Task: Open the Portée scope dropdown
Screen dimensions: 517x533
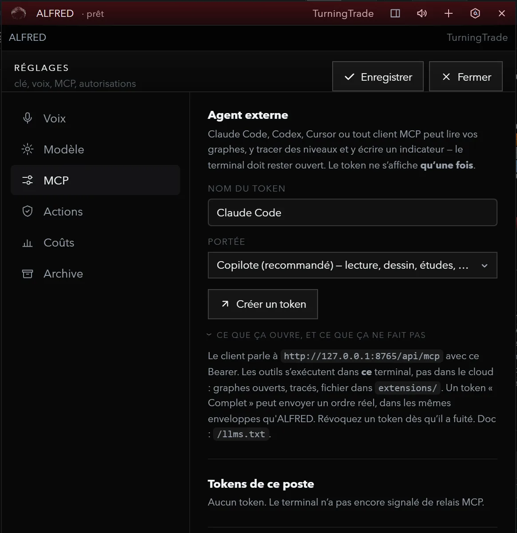Action: tap(353, 265)
